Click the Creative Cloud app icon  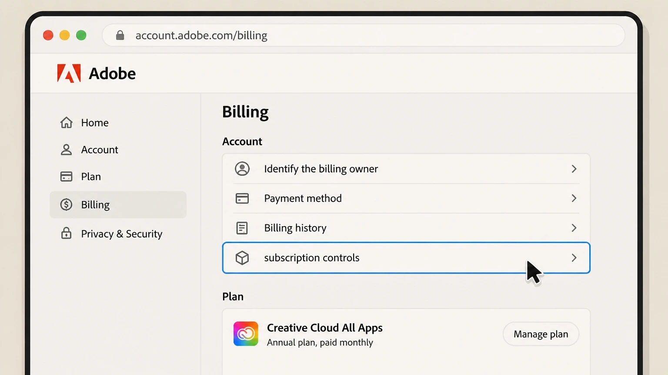pos(246,334)
